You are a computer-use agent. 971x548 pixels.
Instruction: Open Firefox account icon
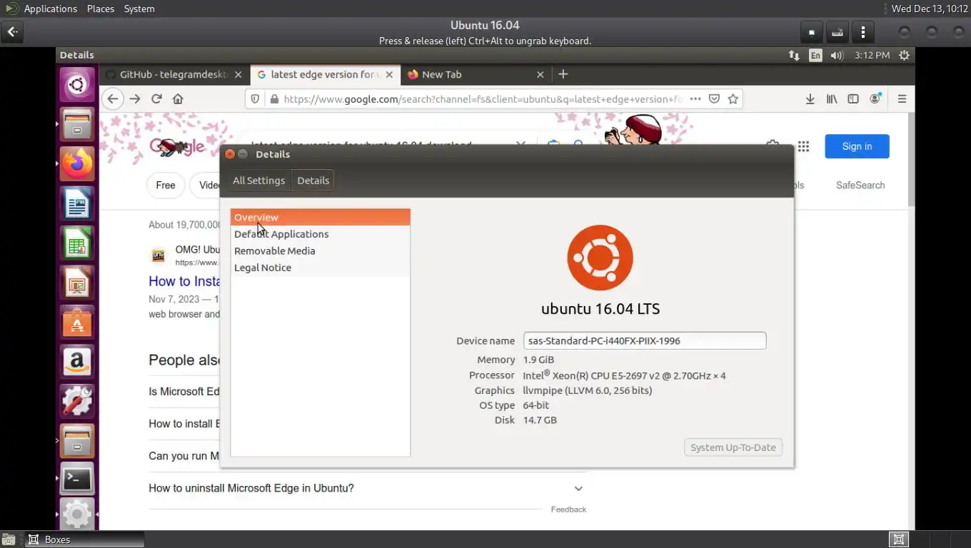(x=875, y=99)
